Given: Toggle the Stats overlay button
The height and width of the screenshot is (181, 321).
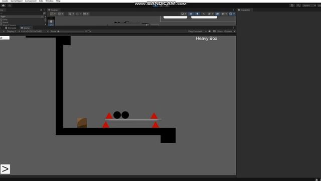Looking at the screenshot, I should click(220, 31).
